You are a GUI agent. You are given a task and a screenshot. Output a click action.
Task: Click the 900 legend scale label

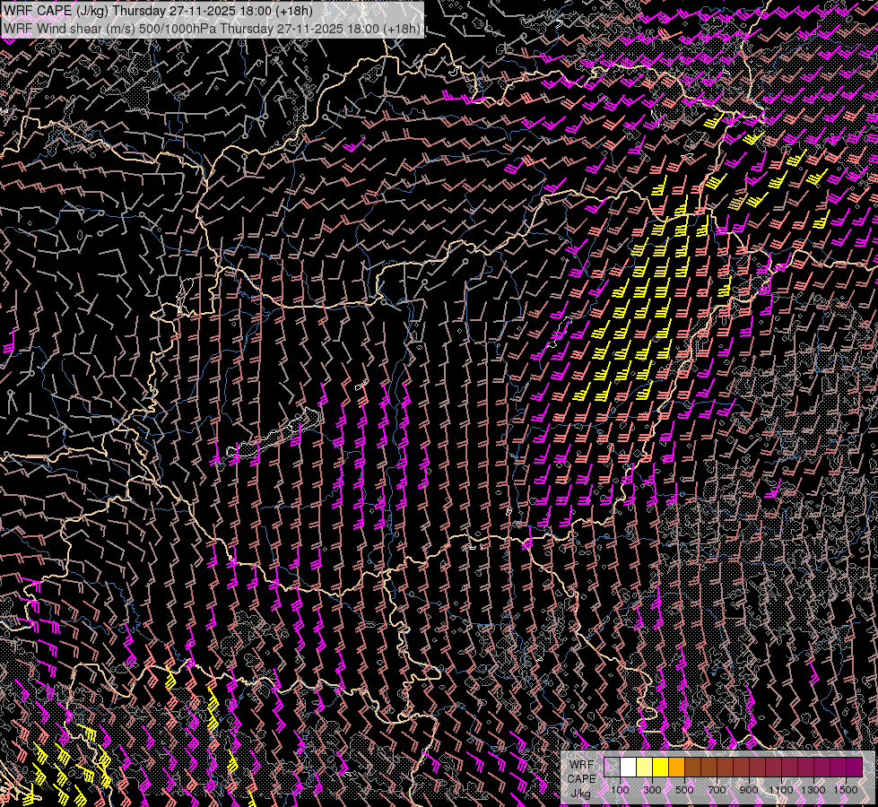pyautogui.click(x=749, y=790)
